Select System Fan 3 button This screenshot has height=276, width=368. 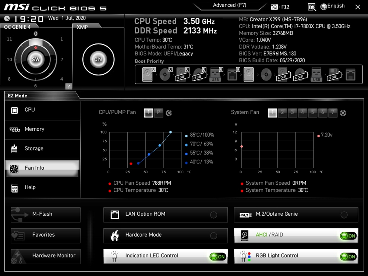(x=293, y=113)
